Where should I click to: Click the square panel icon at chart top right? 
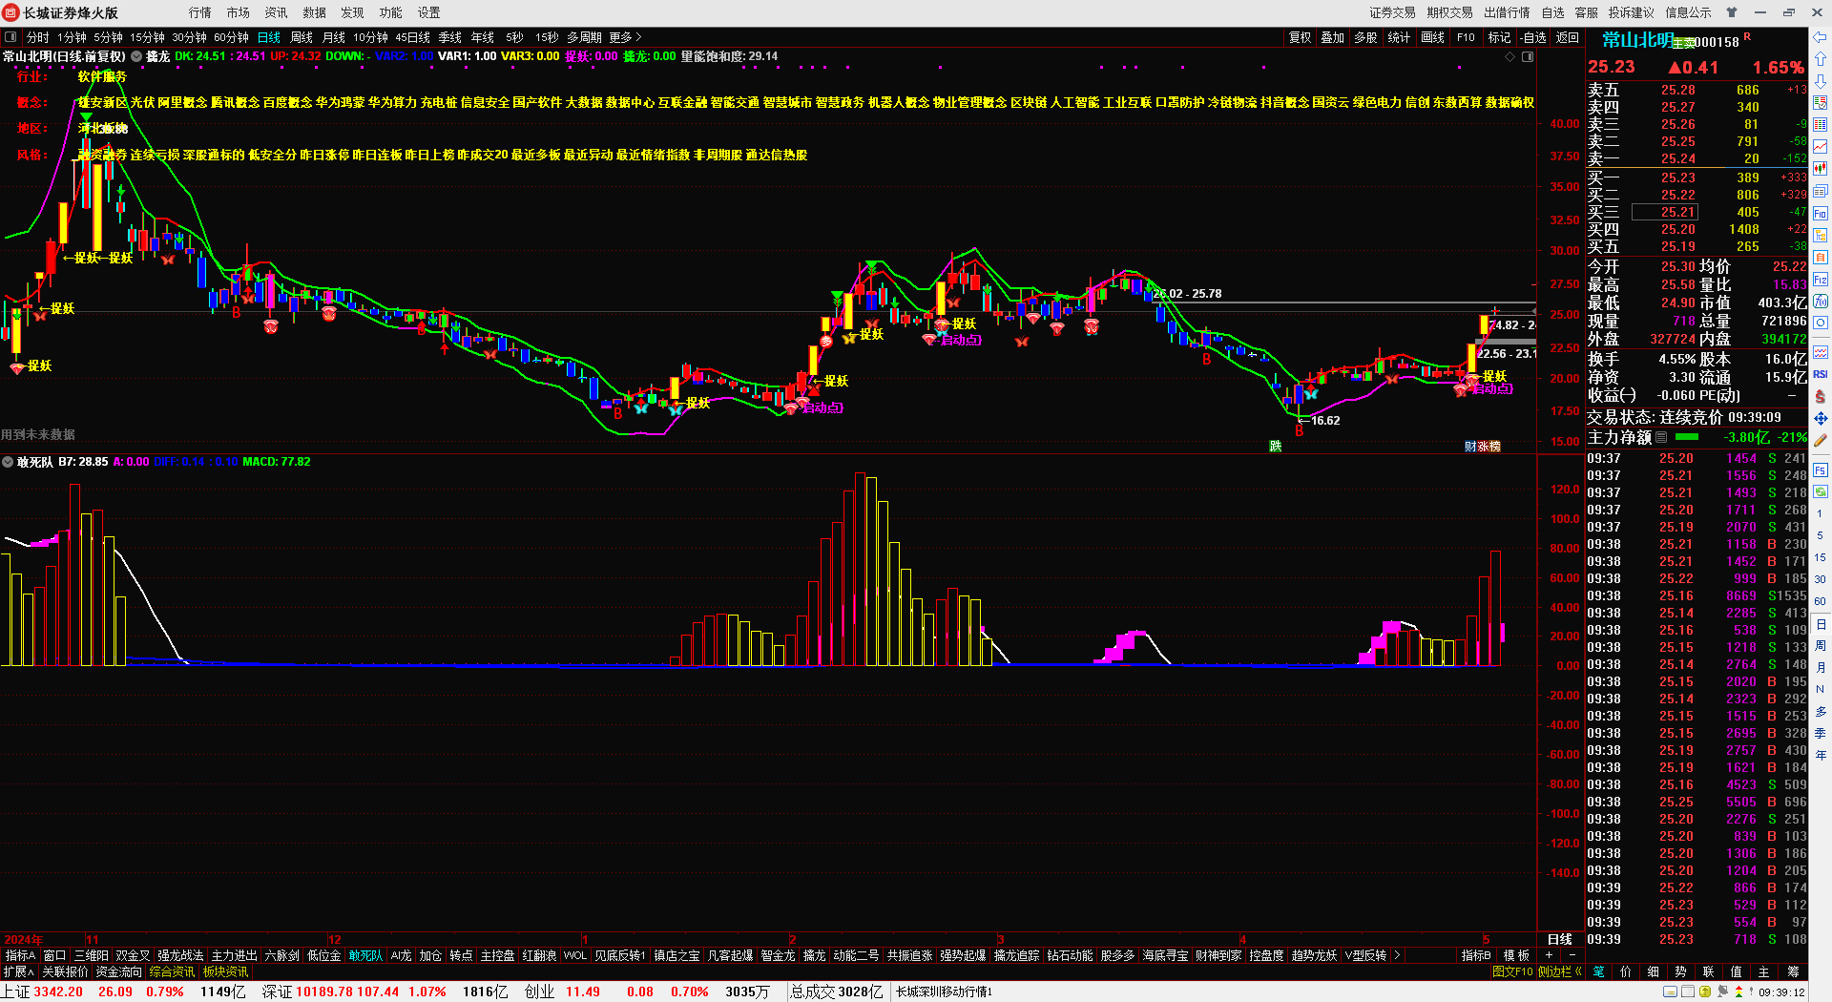tap(1528, 57)
